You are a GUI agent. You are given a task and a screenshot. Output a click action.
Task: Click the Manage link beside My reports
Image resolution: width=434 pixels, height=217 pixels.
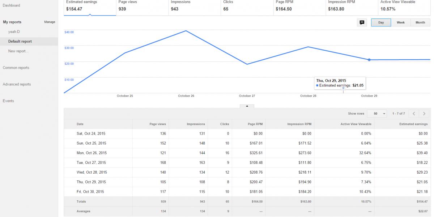pyautogui.click(x=50, y=22)
